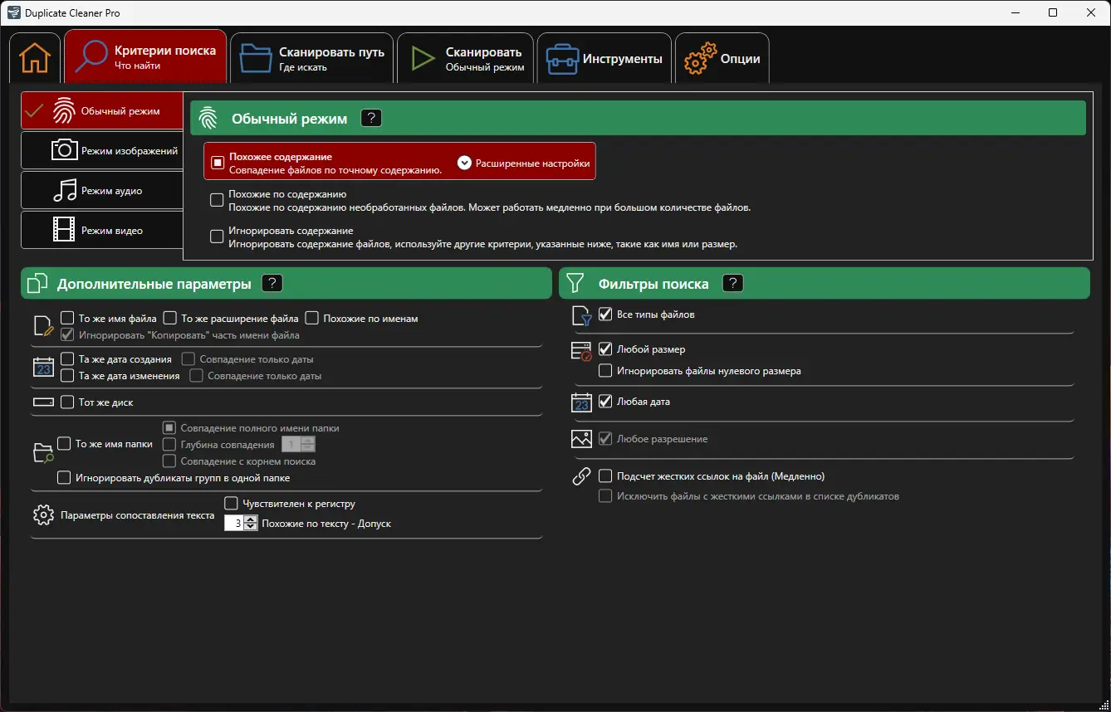
Task: Click the file name pencil icon
Action: click(x=43, y=326)
